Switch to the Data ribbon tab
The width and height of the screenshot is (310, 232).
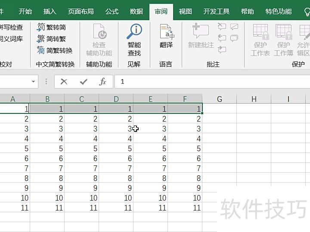[x=136, y=12]
